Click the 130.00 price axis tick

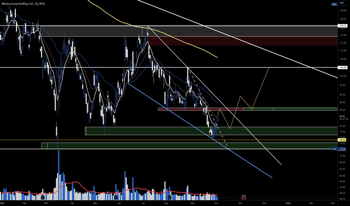click(342, 19)
